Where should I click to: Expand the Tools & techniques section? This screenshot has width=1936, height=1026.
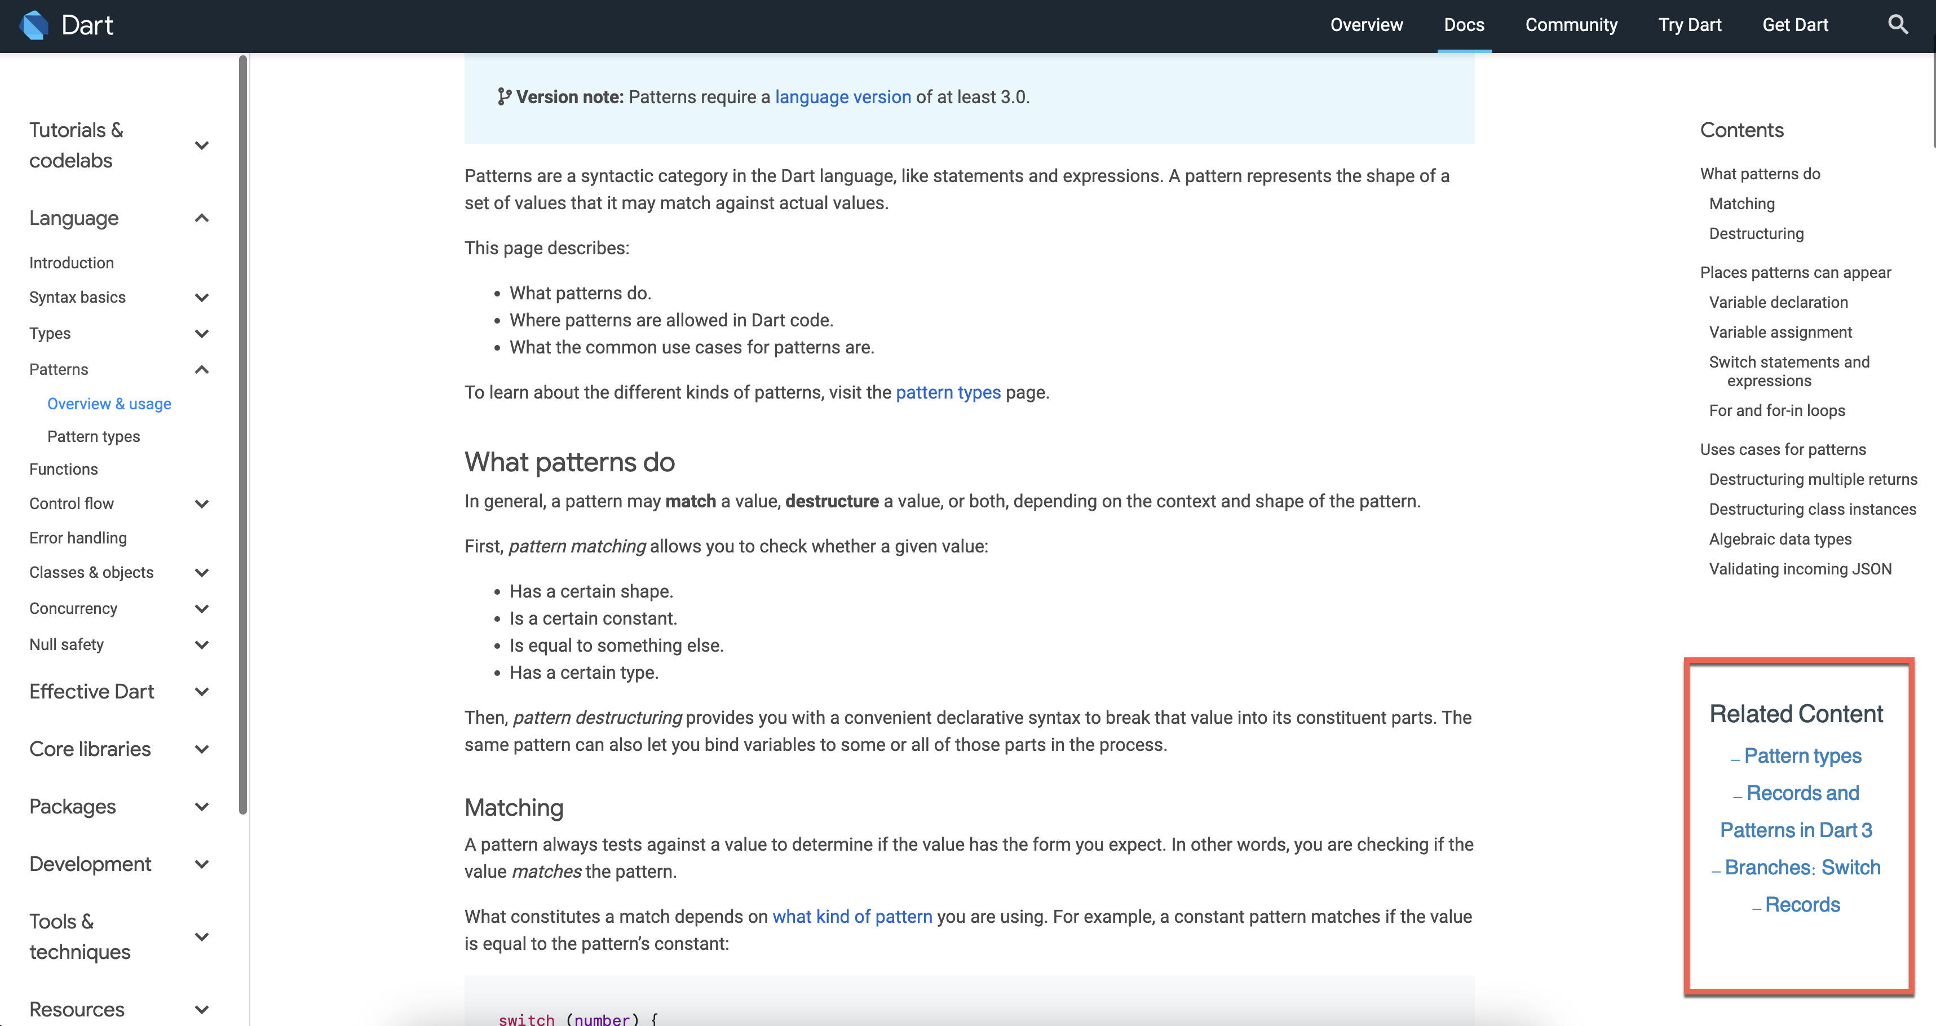201,936
